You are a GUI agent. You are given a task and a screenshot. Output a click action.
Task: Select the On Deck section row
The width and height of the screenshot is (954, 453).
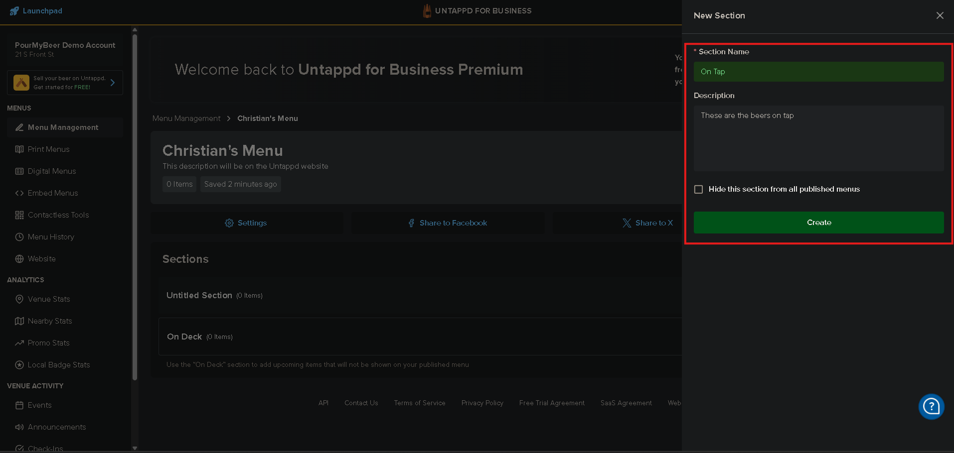pos(420,337)
